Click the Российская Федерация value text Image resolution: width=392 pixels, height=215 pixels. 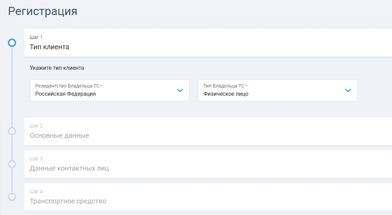[65, 94]
